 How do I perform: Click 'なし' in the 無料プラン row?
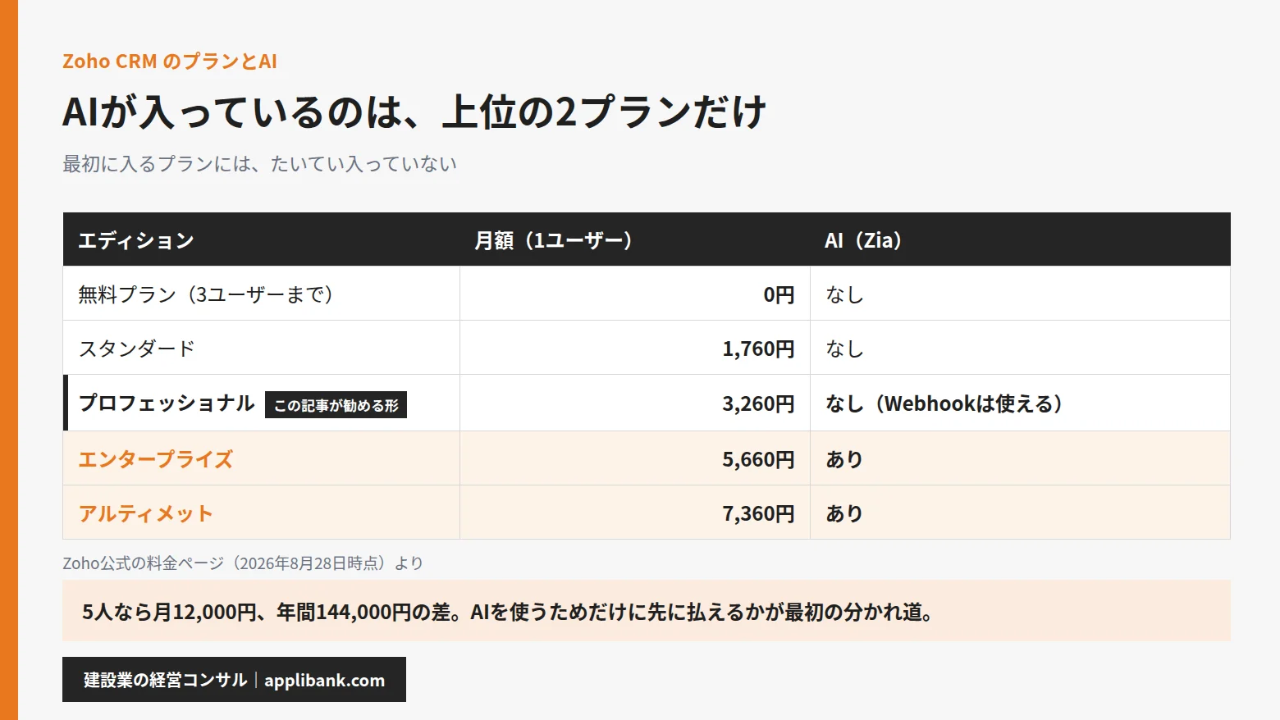point(1020,294)
